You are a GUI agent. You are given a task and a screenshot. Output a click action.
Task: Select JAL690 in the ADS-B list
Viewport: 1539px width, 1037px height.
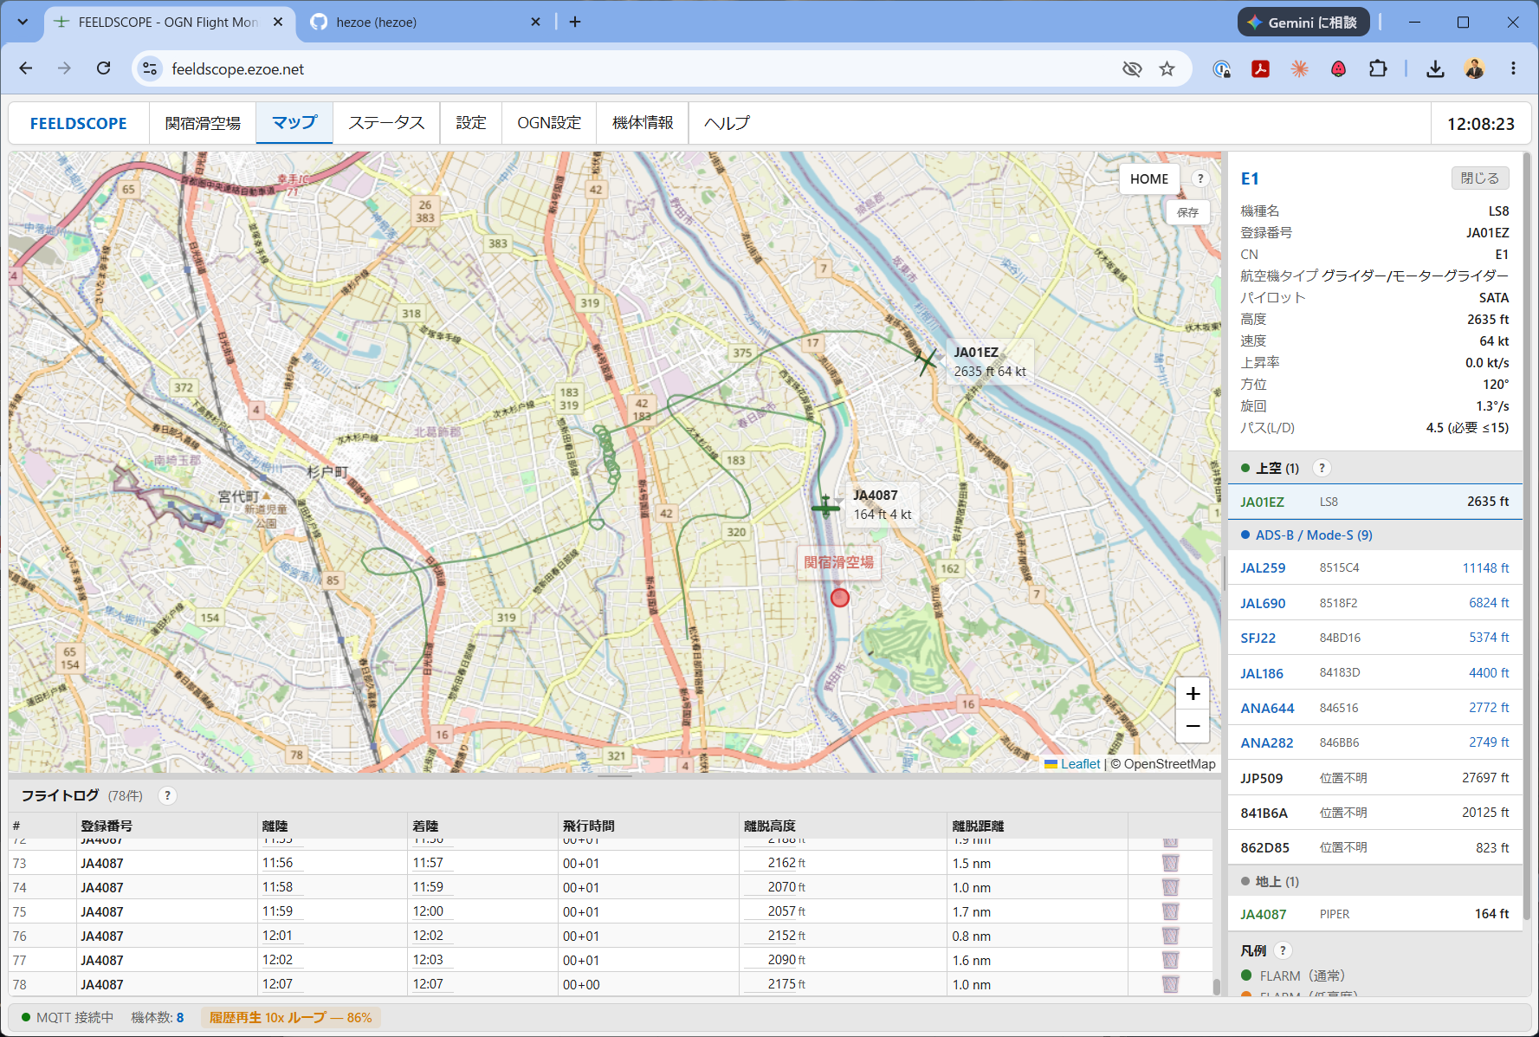pyautogui.click(x=1374, y=603)
